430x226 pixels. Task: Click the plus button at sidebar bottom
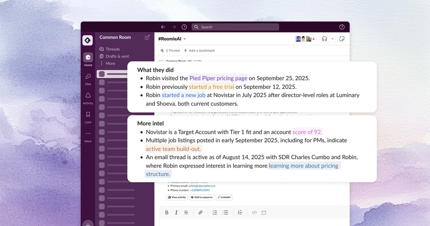88,224
